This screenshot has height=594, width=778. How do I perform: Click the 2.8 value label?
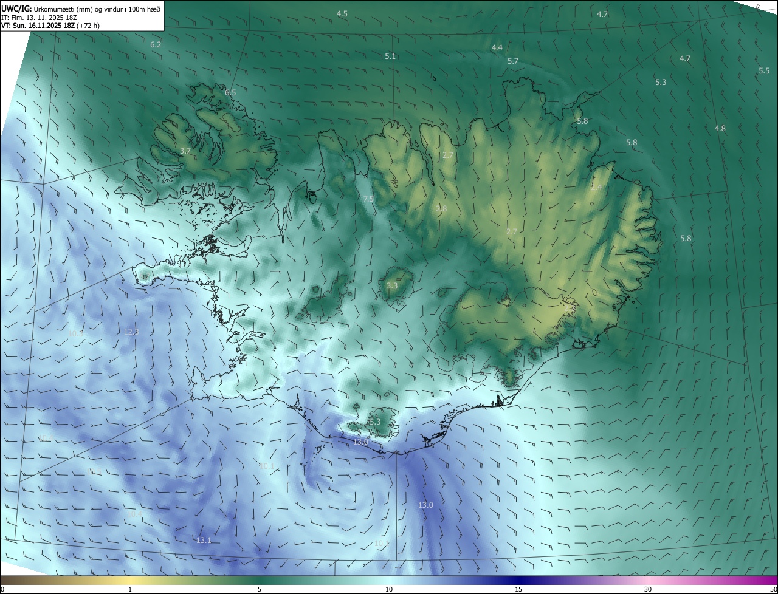tap(441, 208)
